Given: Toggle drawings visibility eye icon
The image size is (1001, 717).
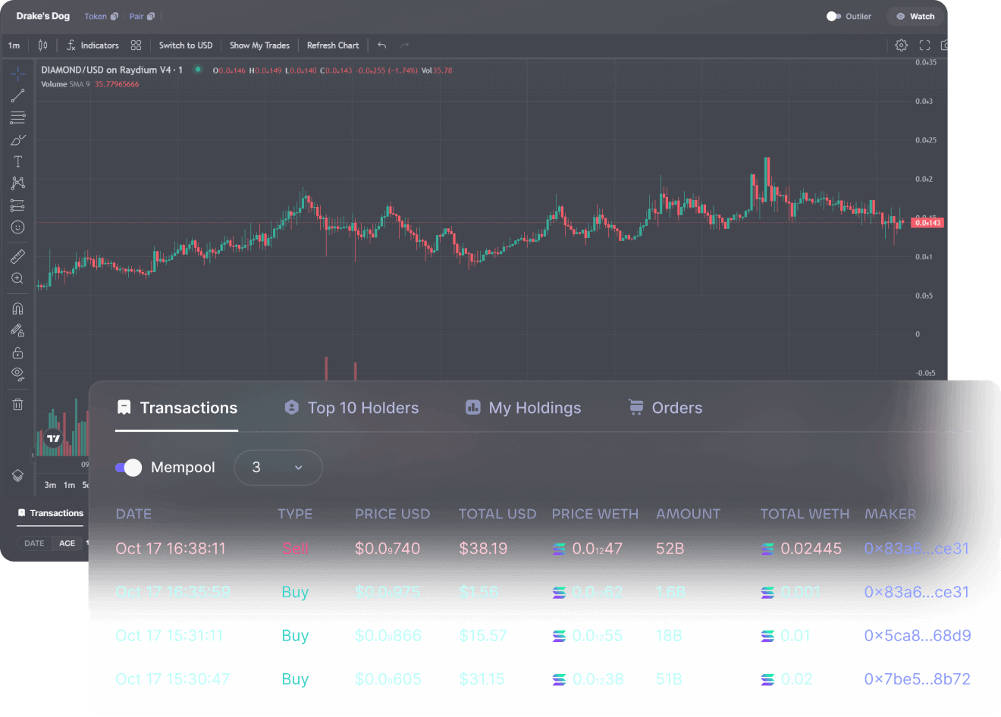Looking at the screenshot, I should [17, 374].
